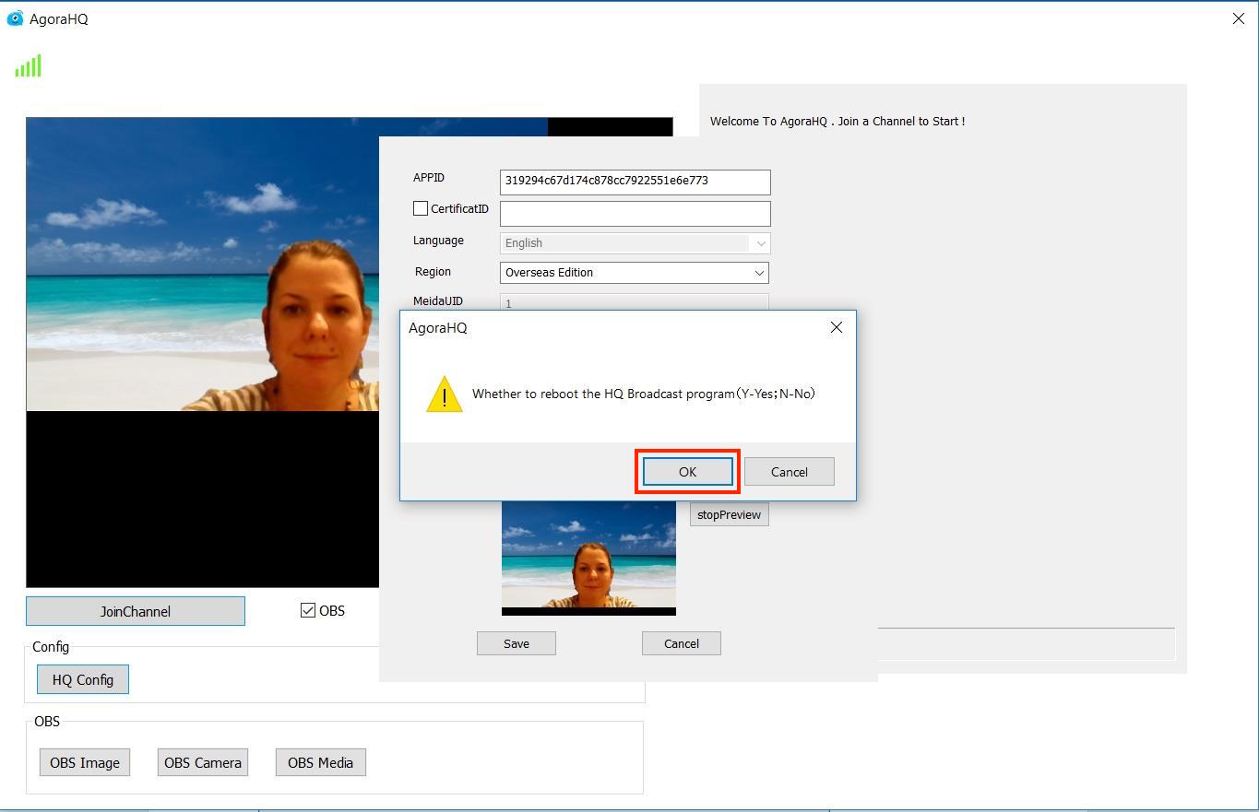The image size is (1259, 812).
Task: Toggle the OBS checkbox
Action: (308, 610)
